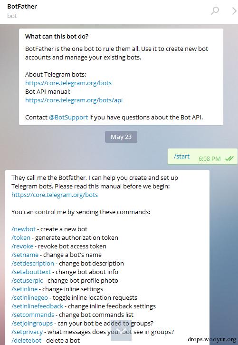Image resolution: width=238 pixels, height=345 pixels.
Task: Click the /setjoingroups command
Action: point(32,324)
